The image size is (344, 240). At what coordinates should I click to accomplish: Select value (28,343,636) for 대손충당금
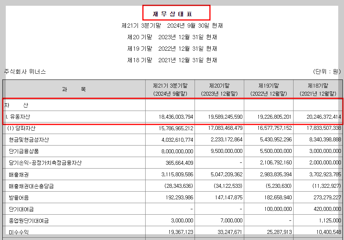(x=179, y=186)
